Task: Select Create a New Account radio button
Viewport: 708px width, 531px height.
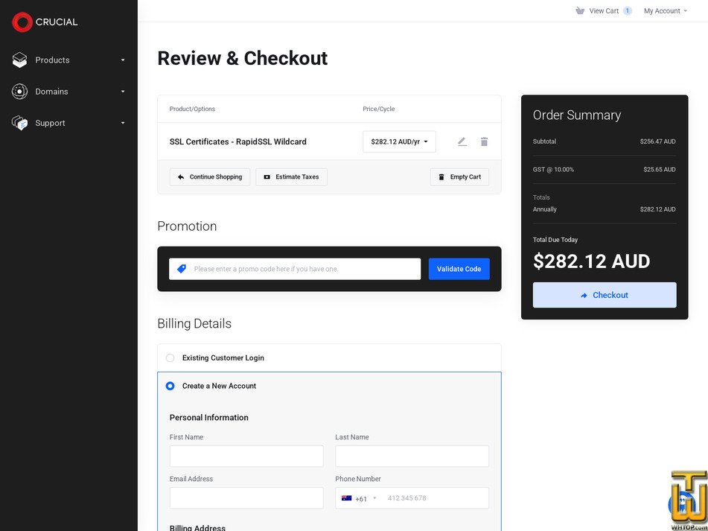Action: (170, 386)
